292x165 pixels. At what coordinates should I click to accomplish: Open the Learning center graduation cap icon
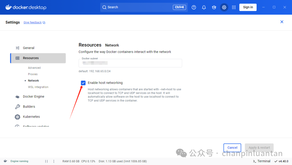(214, 7)
